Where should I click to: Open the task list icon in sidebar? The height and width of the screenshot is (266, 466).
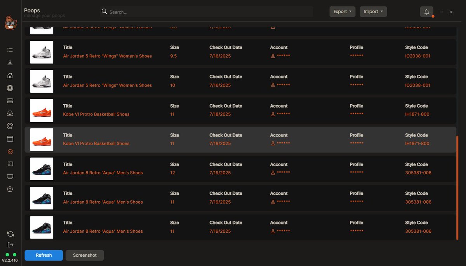(x=10, y=50)
